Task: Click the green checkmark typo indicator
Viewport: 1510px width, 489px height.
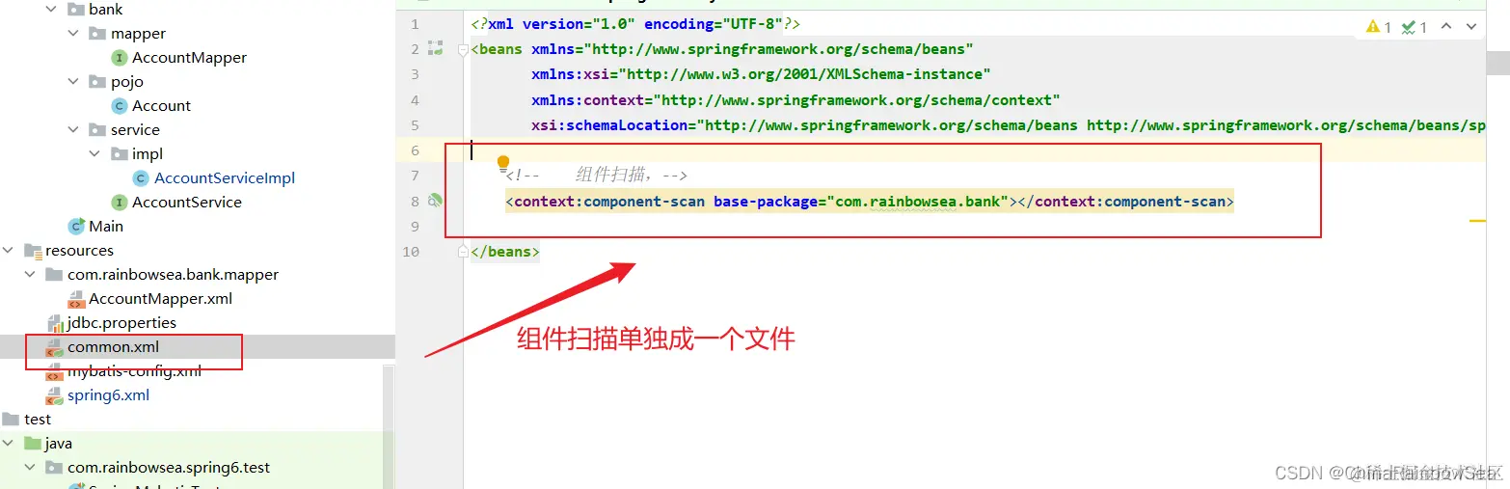Action: pyautogui.click(x=1414, y=27)
